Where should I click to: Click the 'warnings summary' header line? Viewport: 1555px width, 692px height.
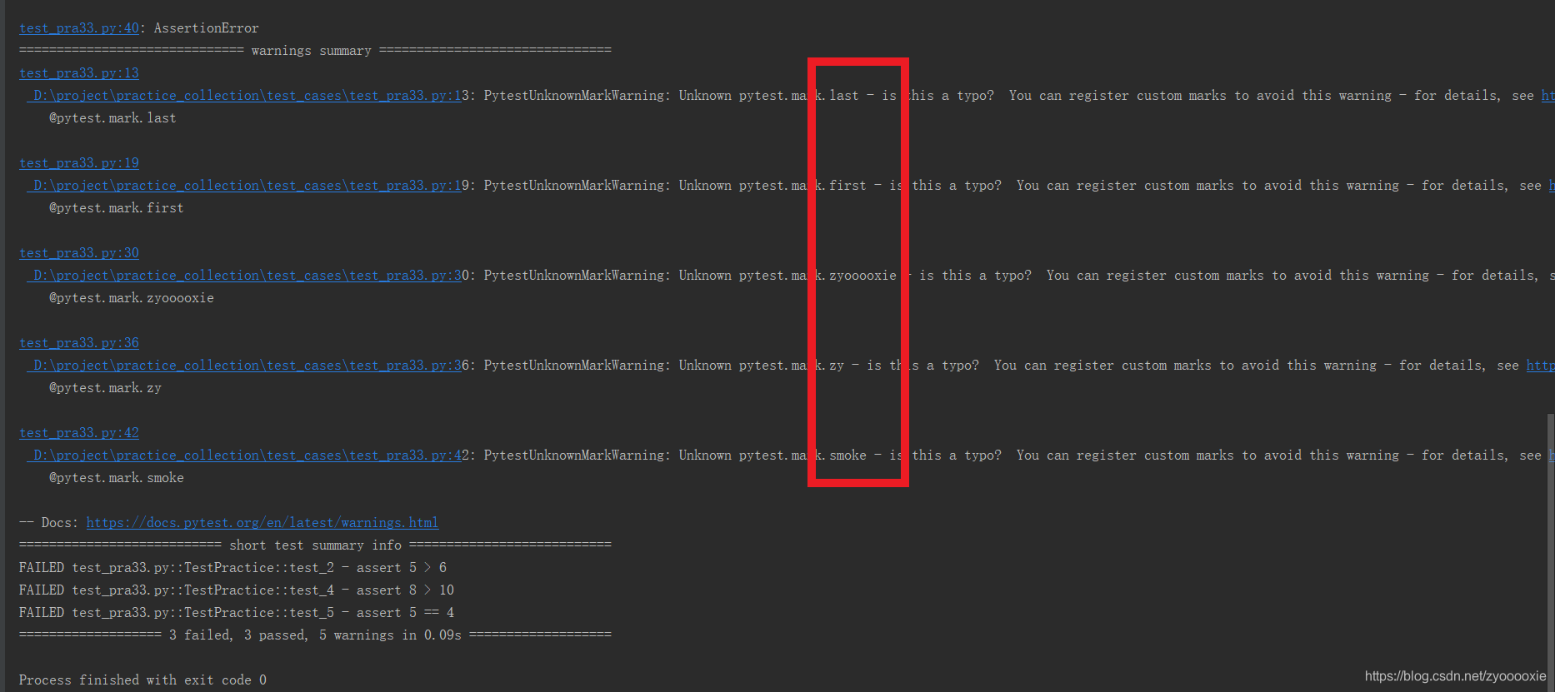pos(315,51)
